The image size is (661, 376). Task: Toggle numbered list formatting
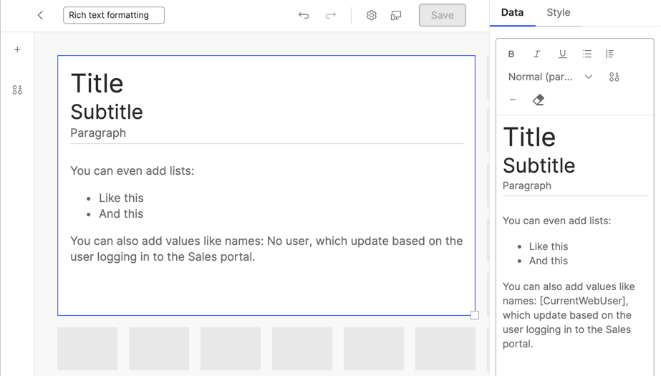point(610,54)
